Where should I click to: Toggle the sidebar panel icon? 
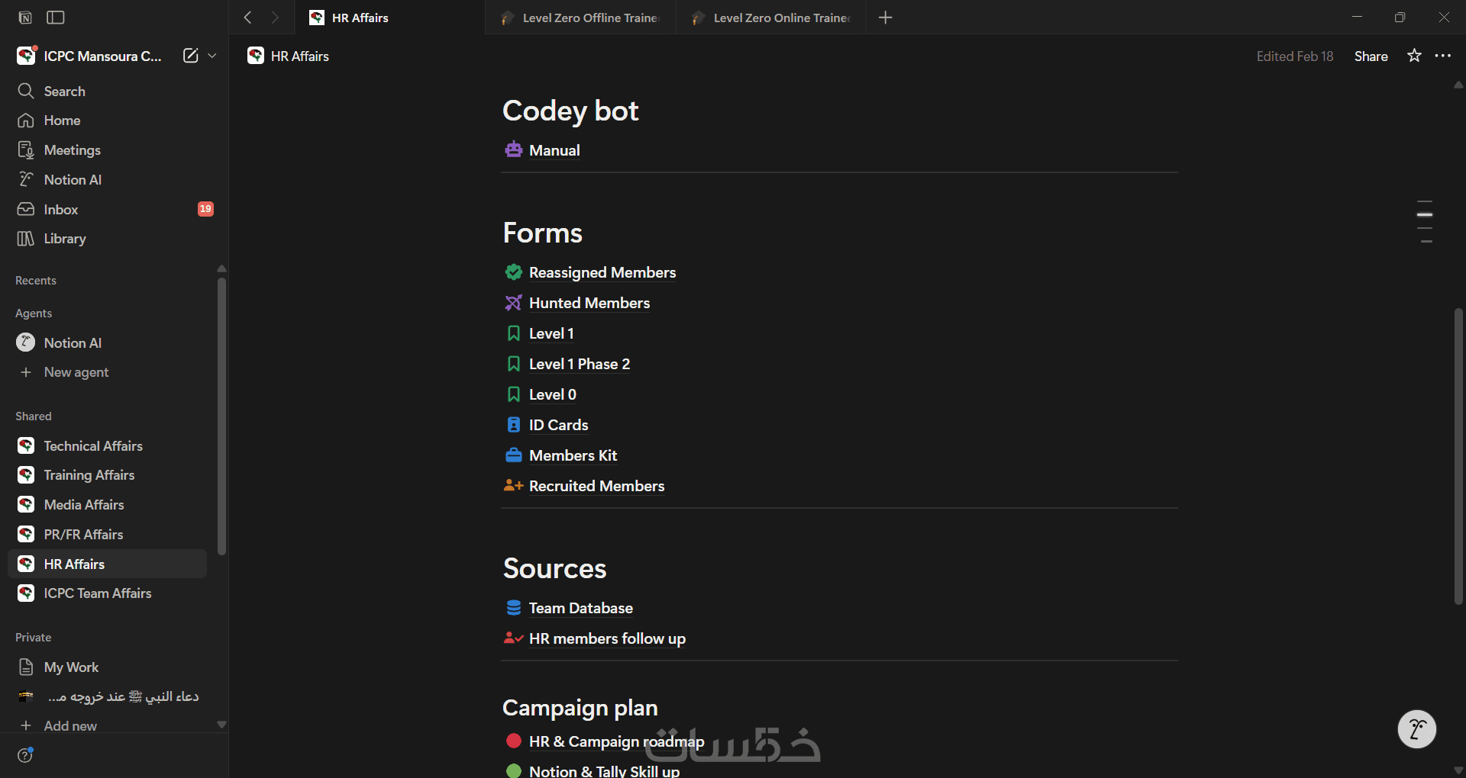click(x=56, y=18)
